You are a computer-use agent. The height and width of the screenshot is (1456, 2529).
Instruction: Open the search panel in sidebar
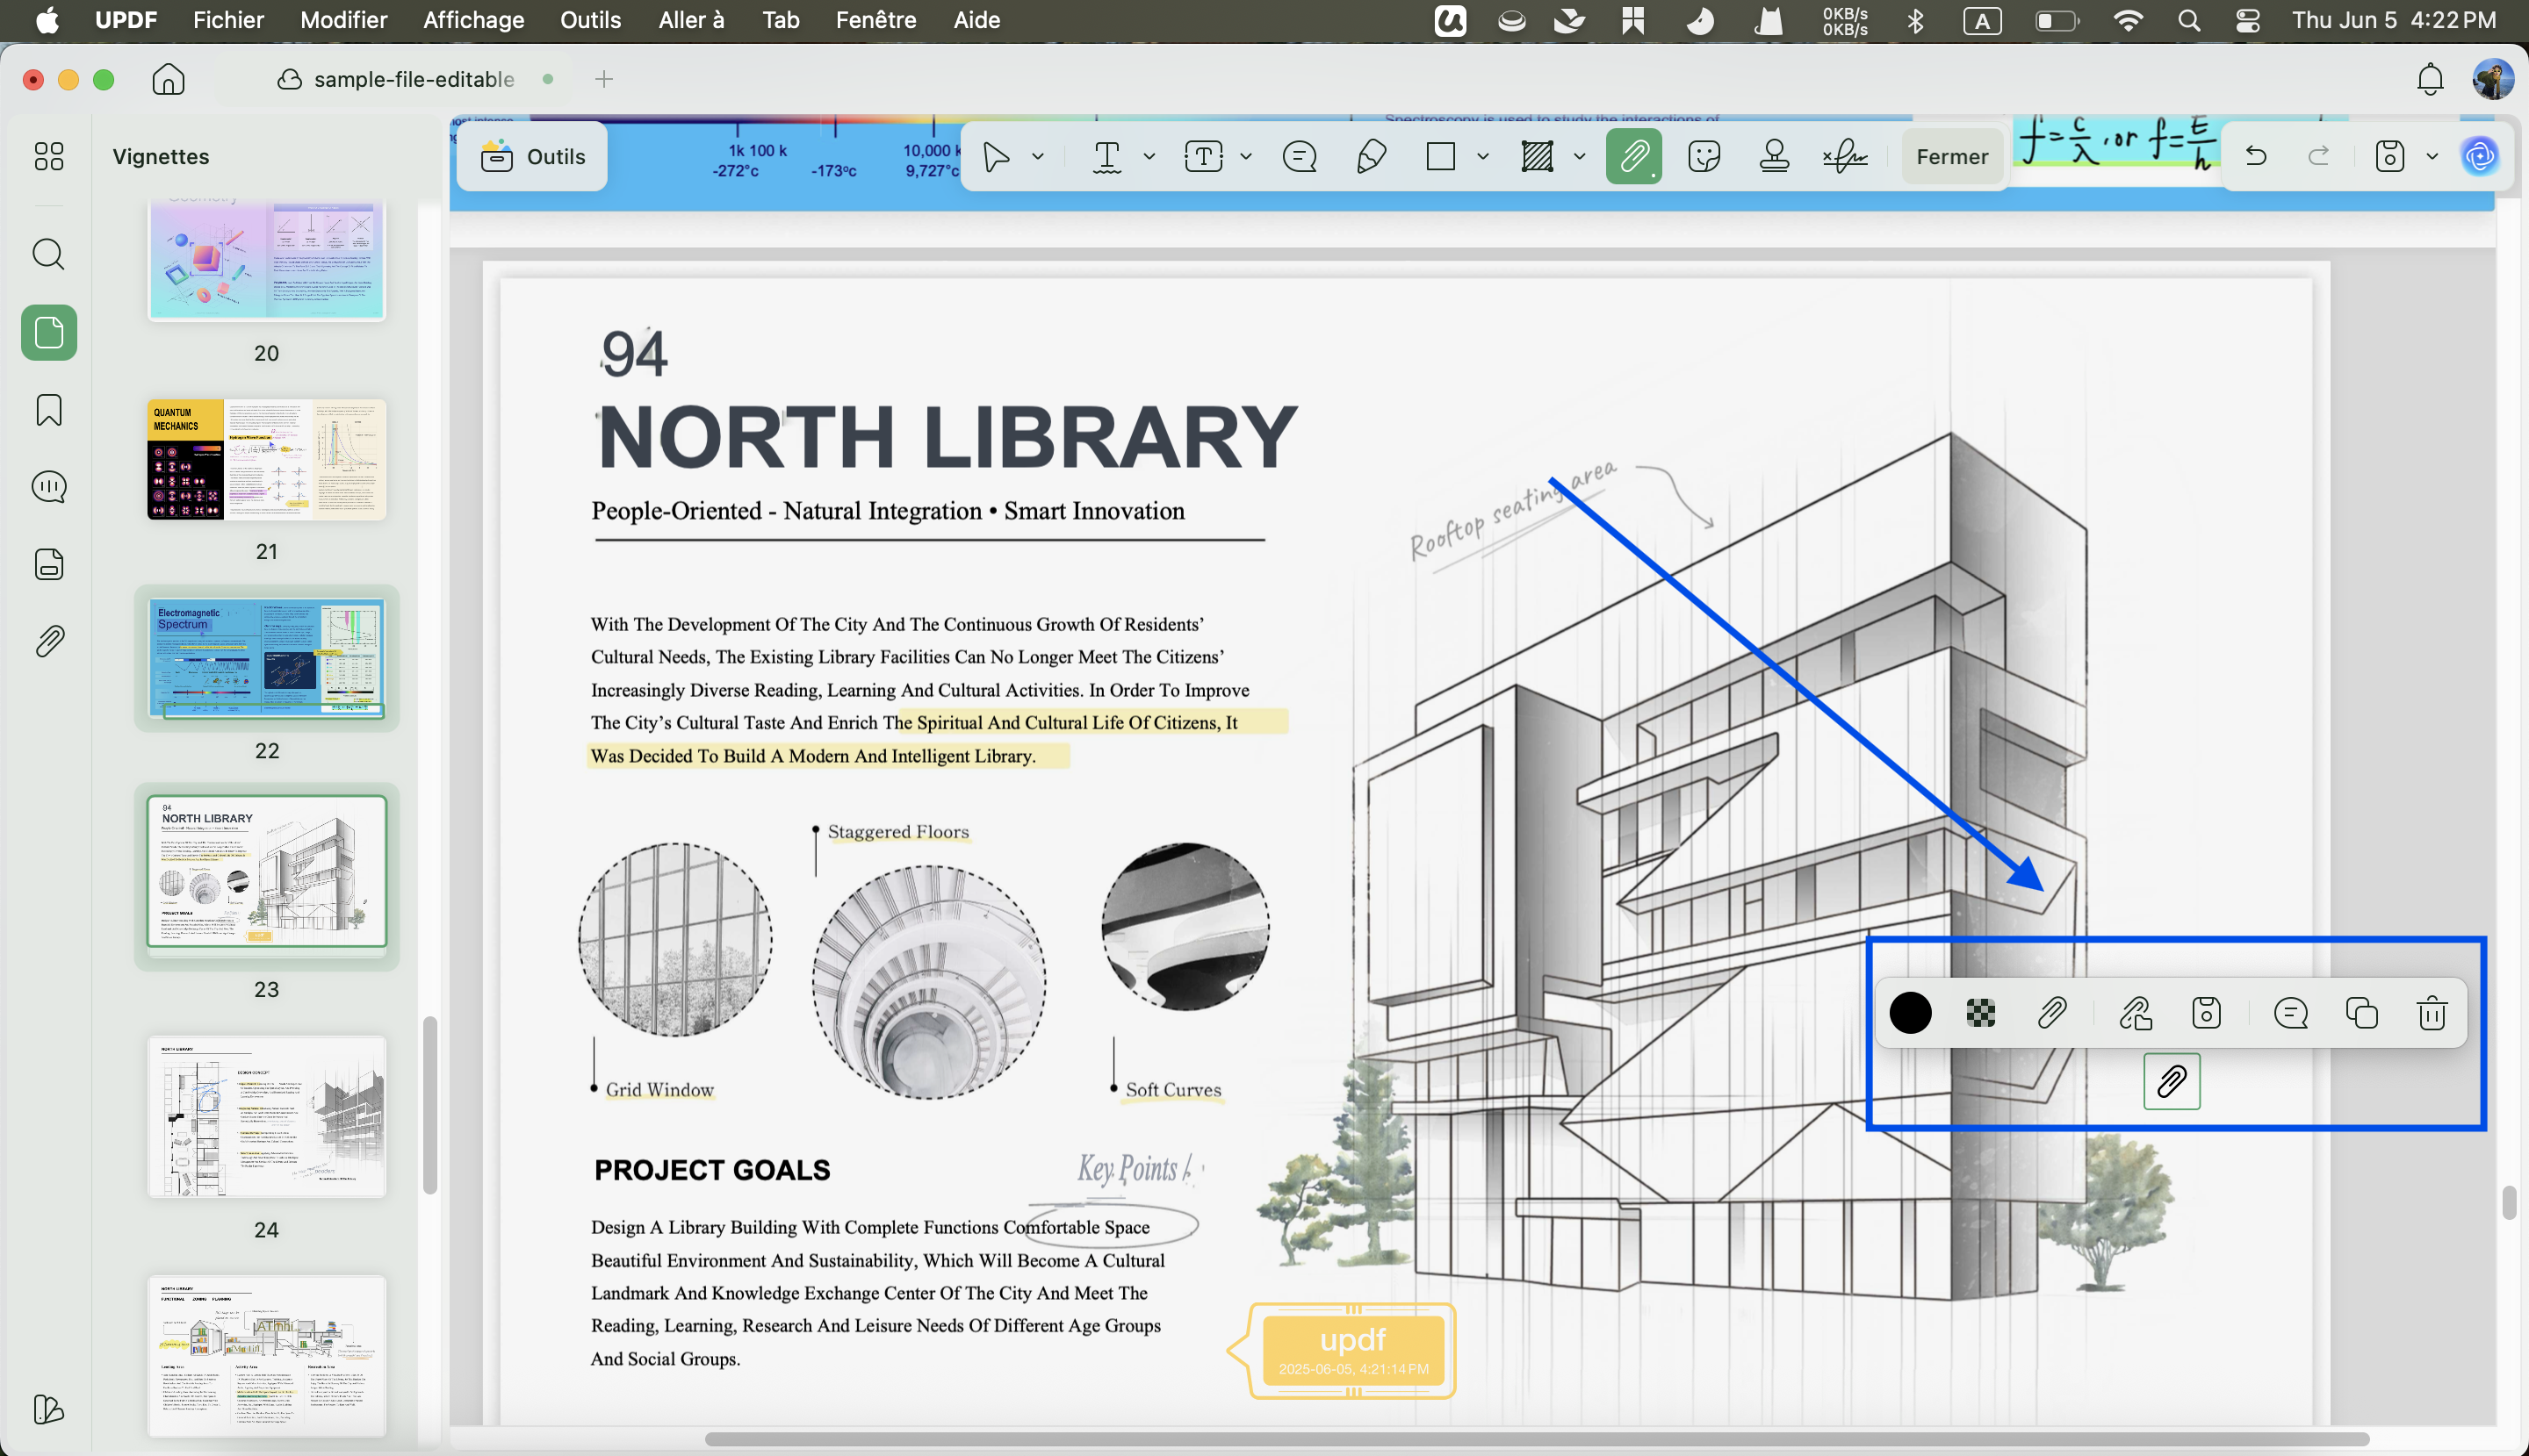pyautogui.click(x=49, y=254)
